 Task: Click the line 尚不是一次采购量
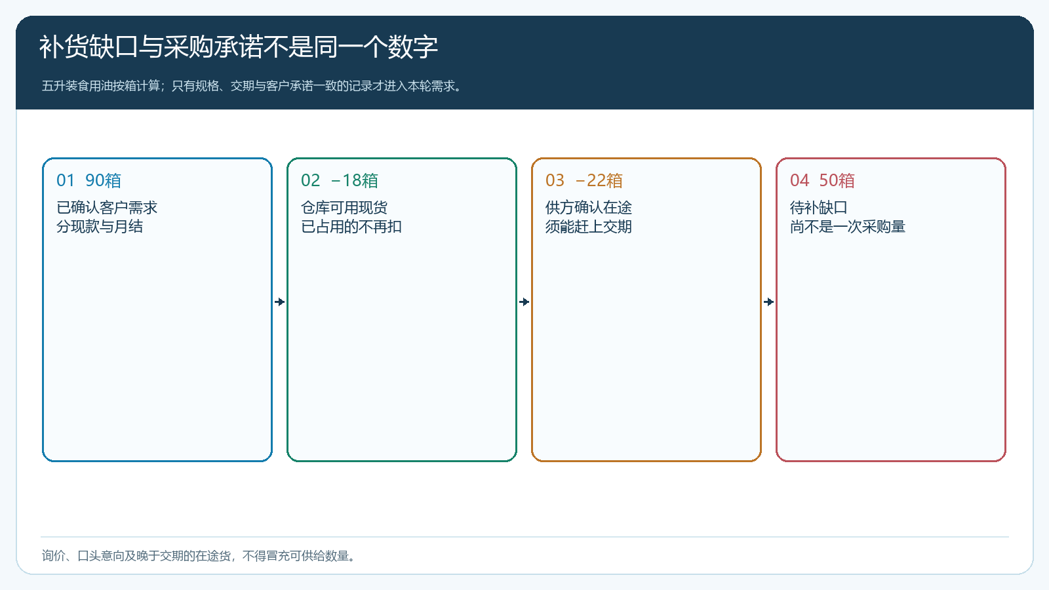pos(848,227)
